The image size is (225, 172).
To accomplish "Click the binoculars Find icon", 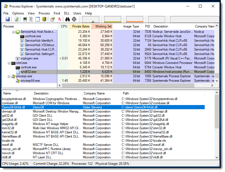I will point(67,19).
